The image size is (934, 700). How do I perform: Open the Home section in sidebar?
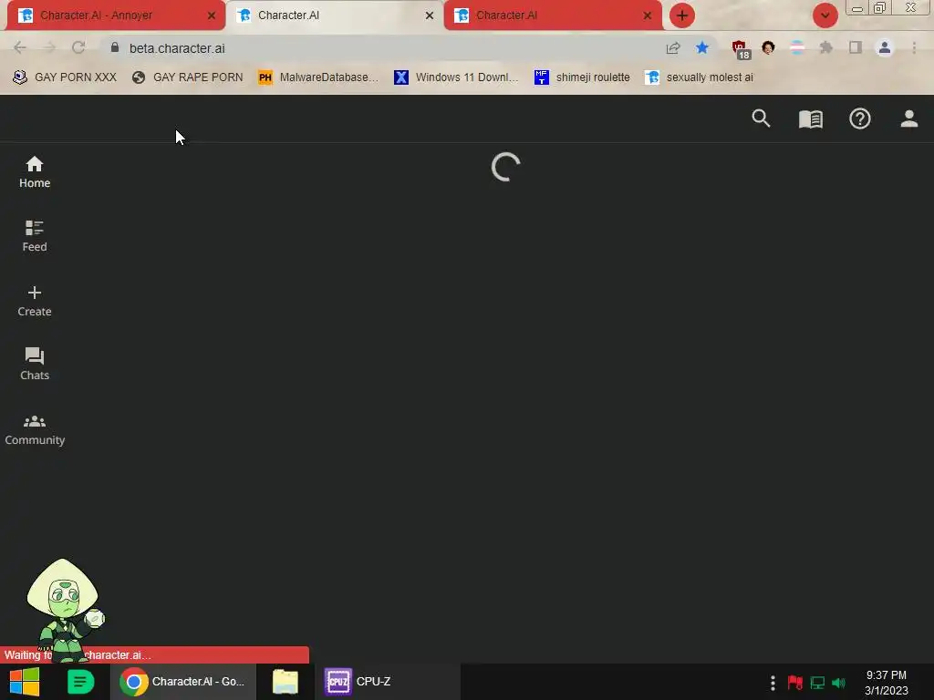(35, 172)
